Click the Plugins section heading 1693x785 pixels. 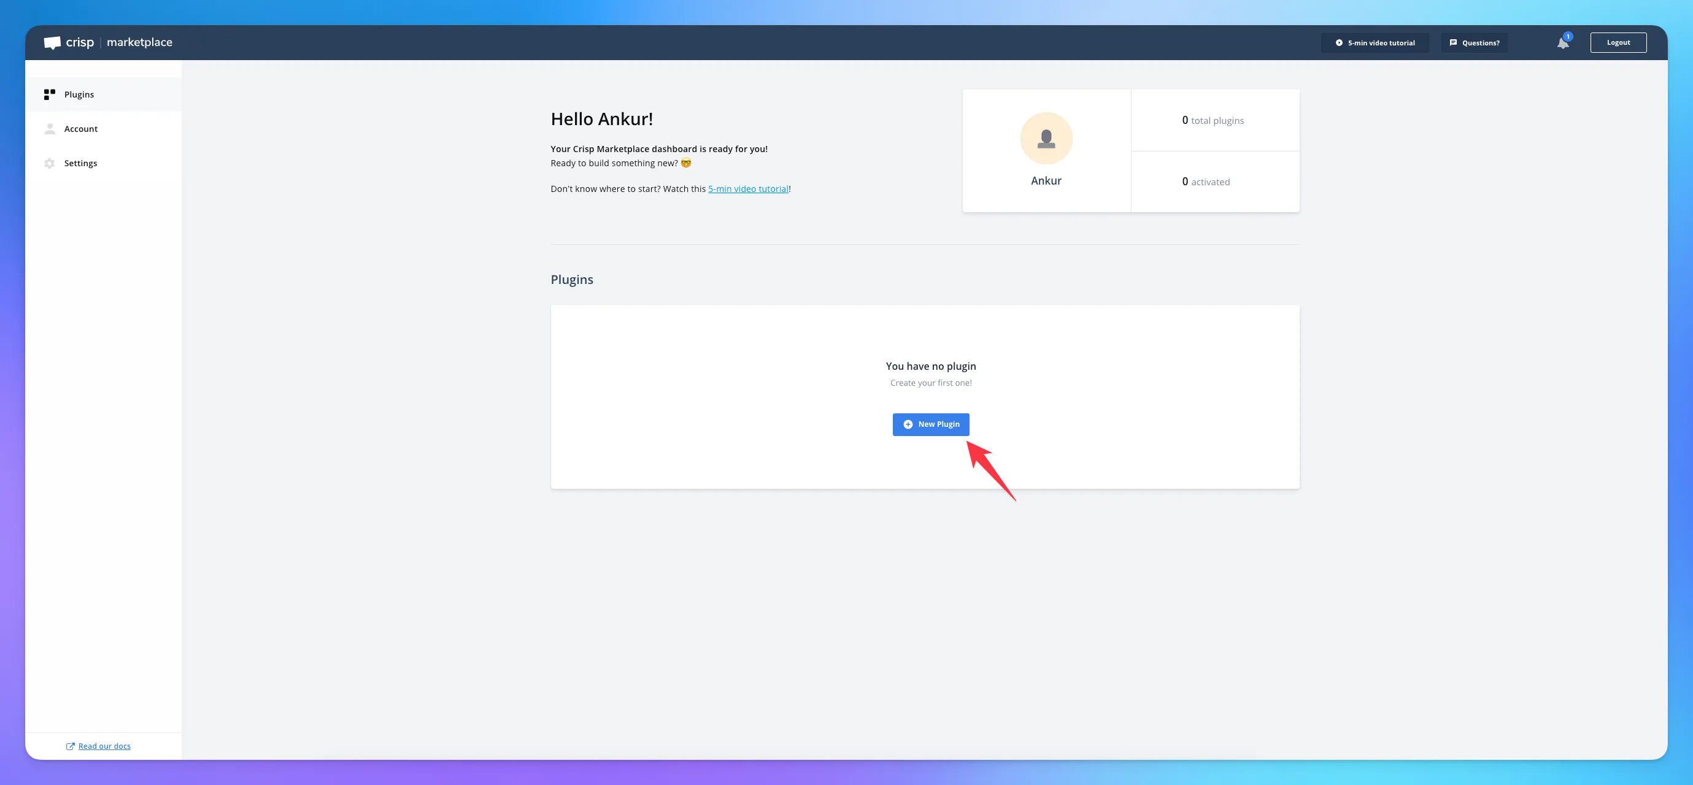[572, 280]
